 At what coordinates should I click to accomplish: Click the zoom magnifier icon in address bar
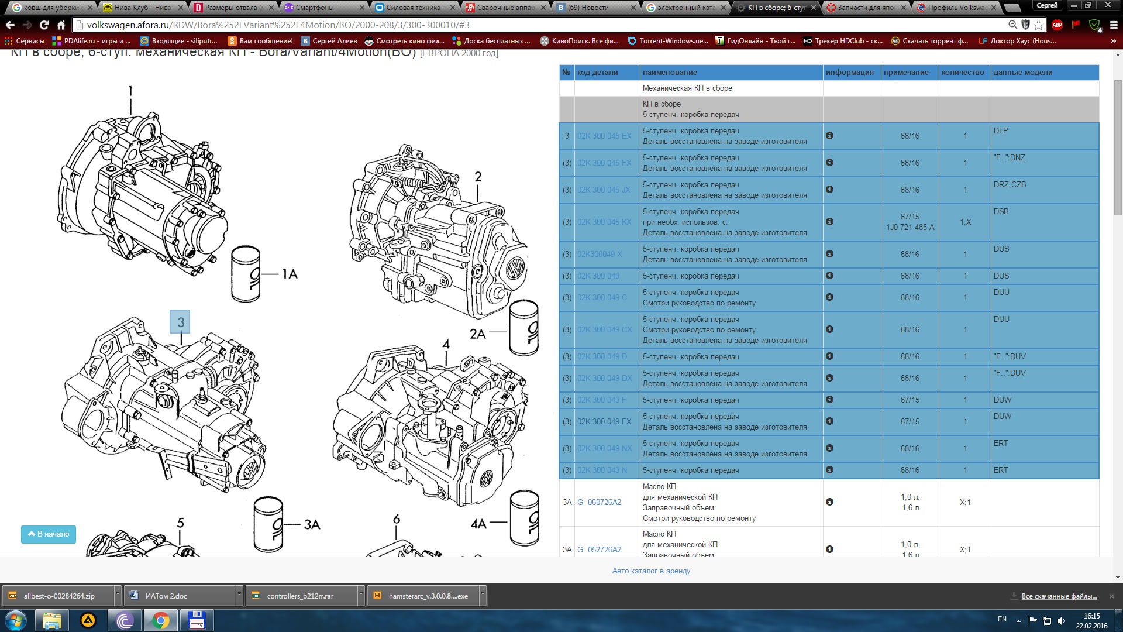1012,25
